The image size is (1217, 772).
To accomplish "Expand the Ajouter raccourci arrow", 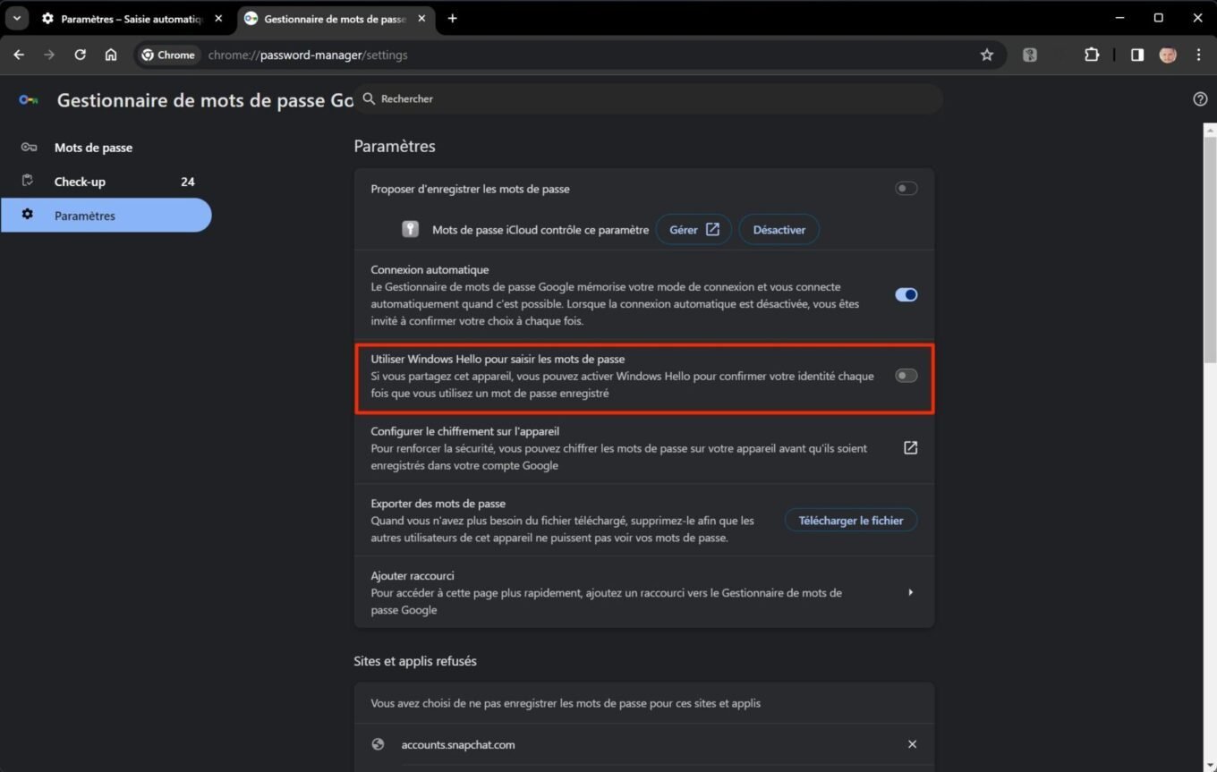I will tap(911, 592).
